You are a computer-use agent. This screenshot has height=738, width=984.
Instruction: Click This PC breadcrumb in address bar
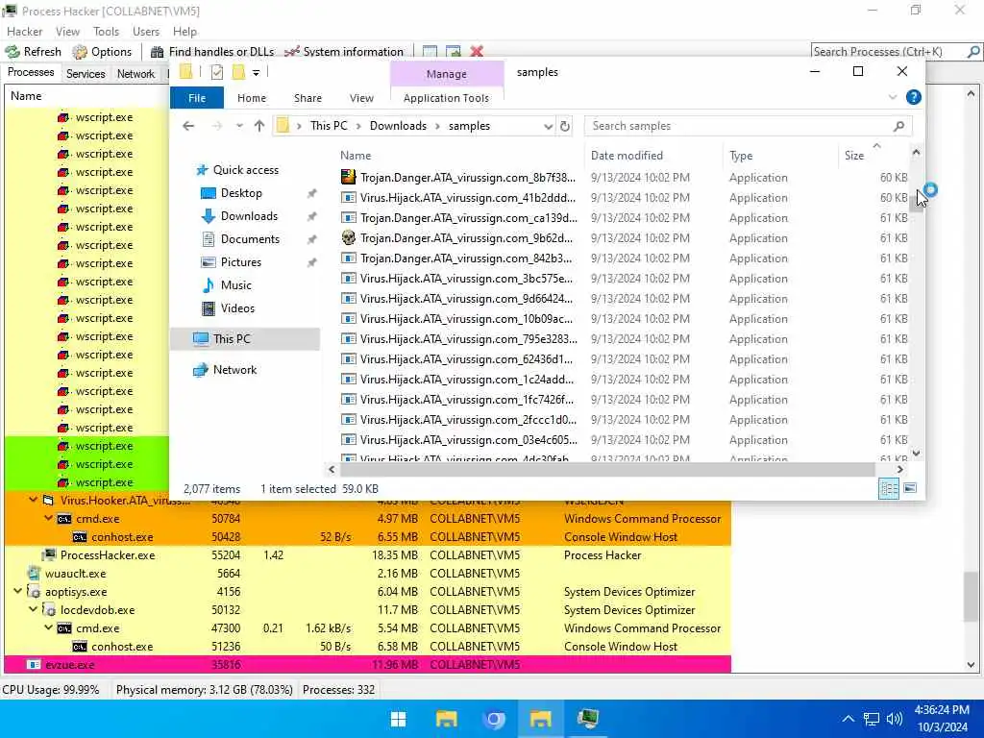(x=329, y=126)
